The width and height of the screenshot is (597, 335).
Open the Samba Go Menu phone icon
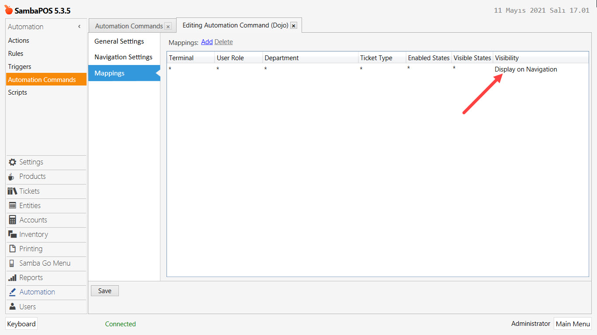(12, 263)
